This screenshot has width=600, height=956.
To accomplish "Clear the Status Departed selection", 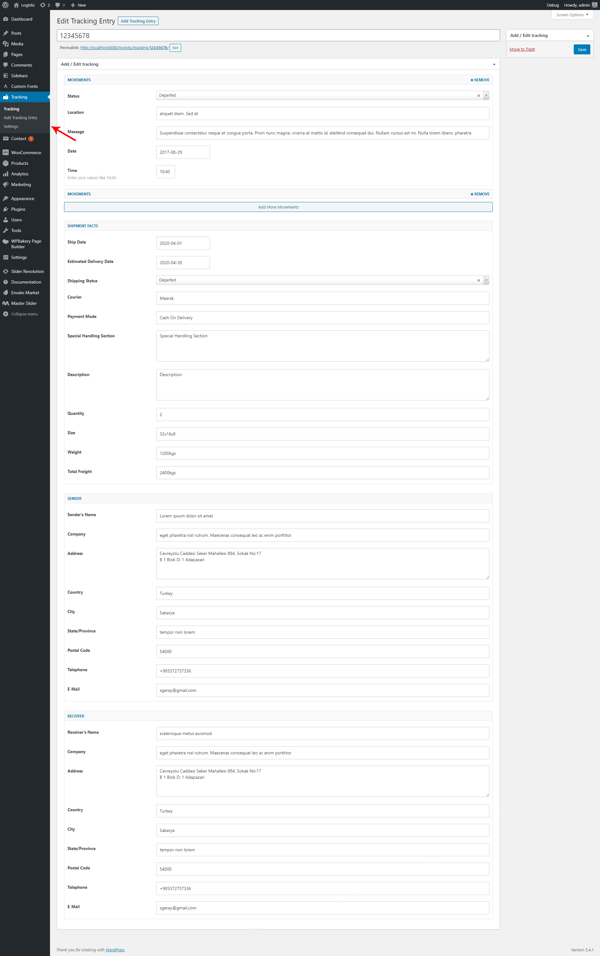I will pos(478,96).
